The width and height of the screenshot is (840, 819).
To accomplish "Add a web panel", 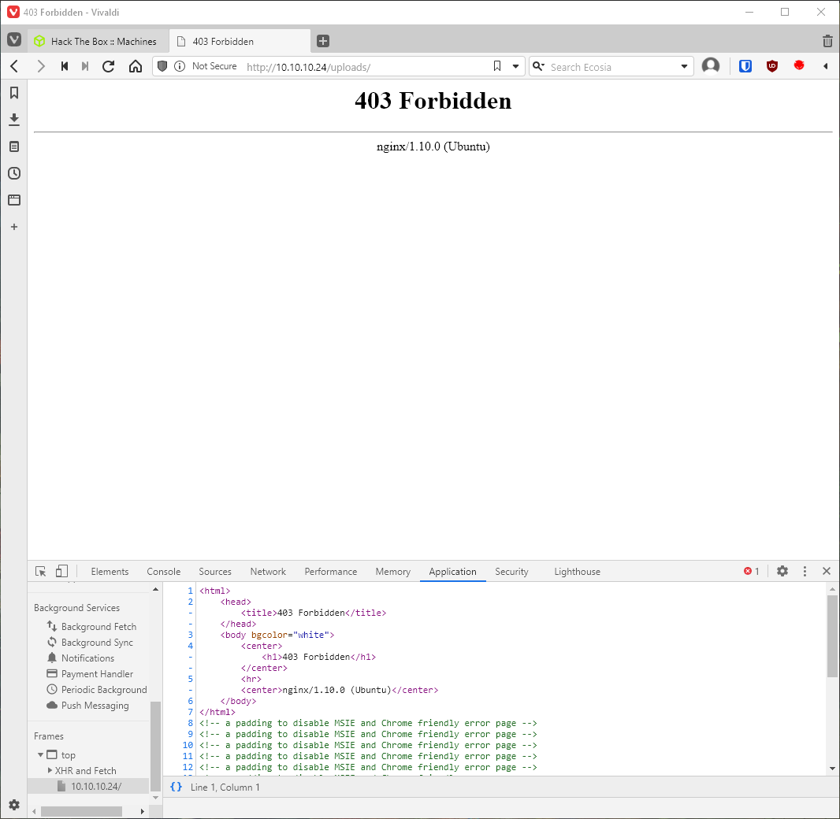I will tap(14, 227).
